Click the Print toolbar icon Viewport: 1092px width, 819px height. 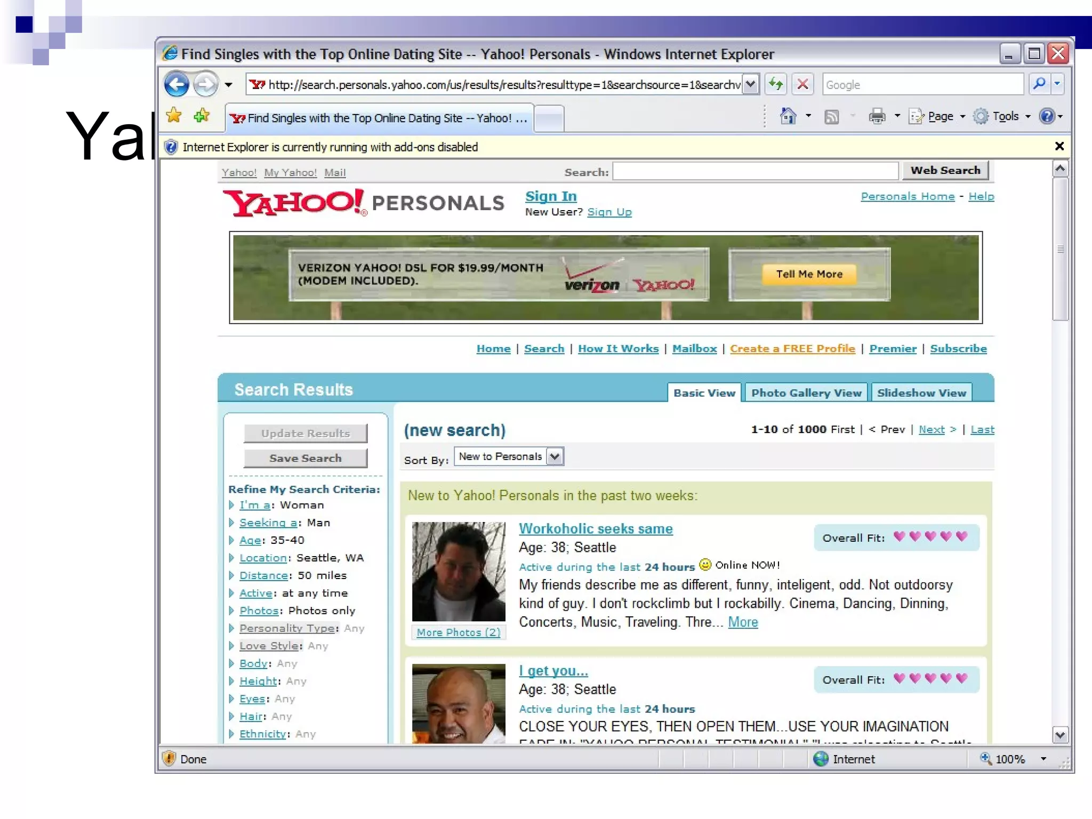(x=877, y=116)
